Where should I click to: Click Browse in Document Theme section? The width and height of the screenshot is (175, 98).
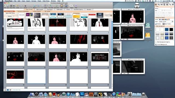158,24
